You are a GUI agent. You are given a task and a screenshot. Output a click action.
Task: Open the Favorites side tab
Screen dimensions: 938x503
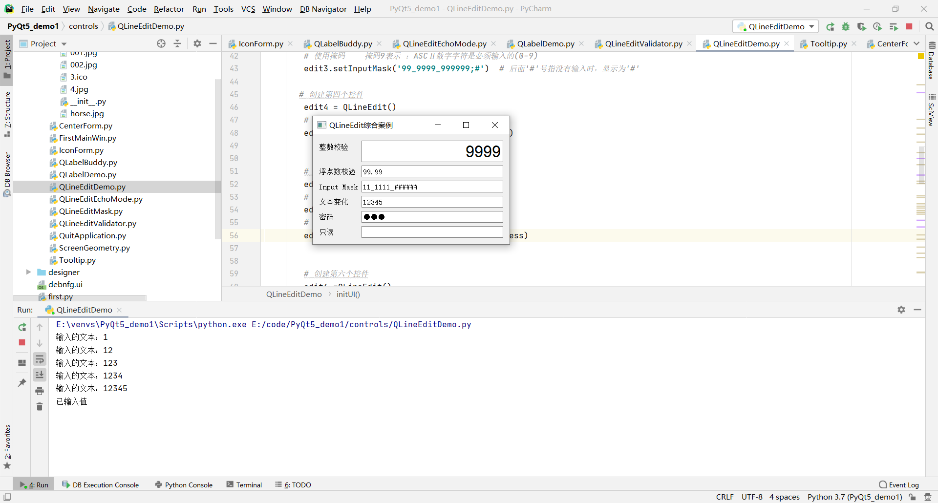click(x=7, y=446)
